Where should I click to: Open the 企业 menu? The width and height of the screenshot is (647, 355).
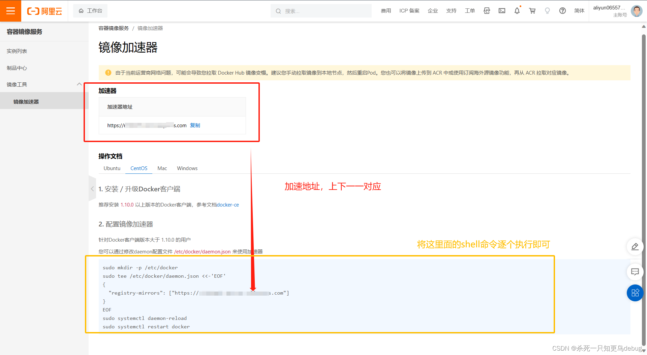click(433, 11)
